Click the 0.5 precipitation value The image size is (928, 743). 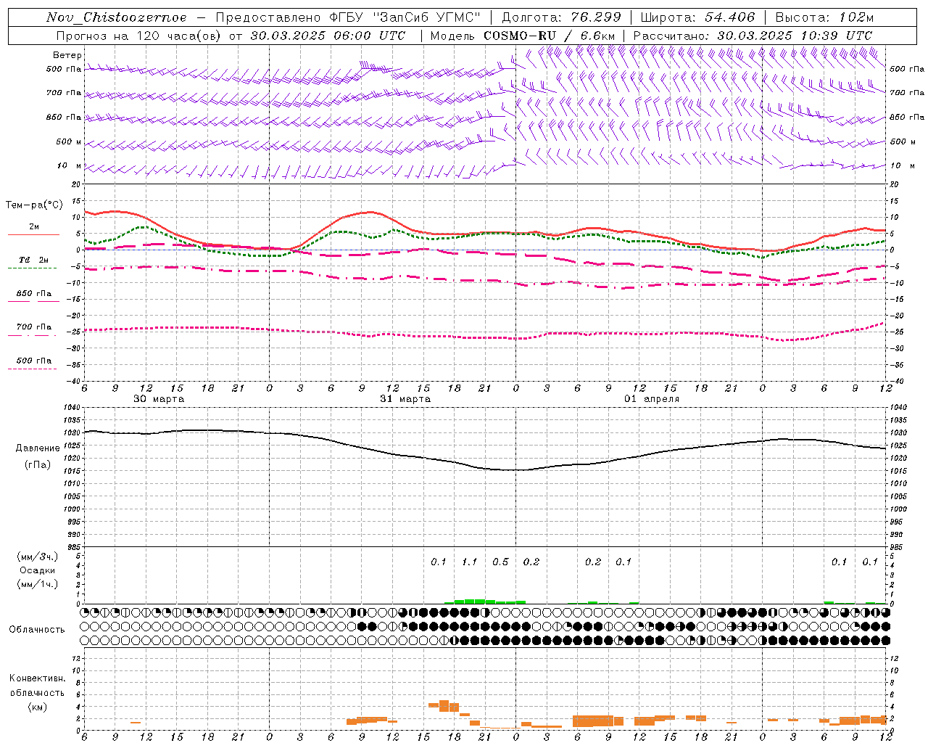500,562
